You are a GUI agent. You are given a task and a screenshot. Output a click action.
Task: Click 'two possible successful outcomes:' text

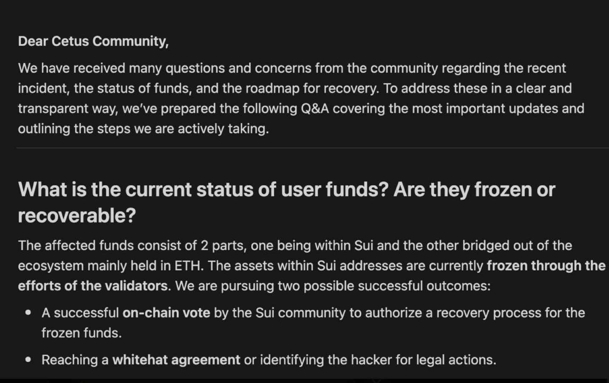click(381, 286)
